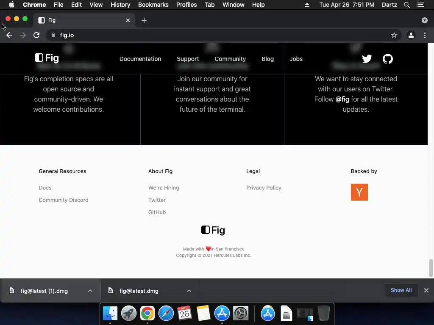
Task: Open Calendar from the Dock
Action: coord(185,314)
